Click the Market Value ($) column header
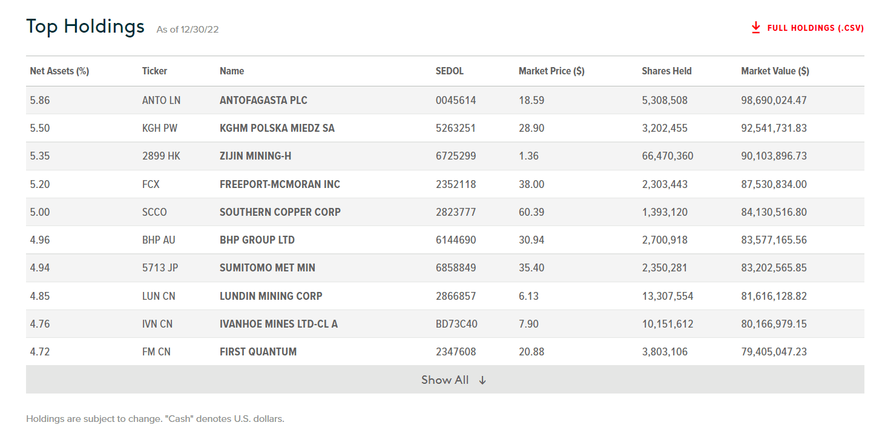 point(775,71)
